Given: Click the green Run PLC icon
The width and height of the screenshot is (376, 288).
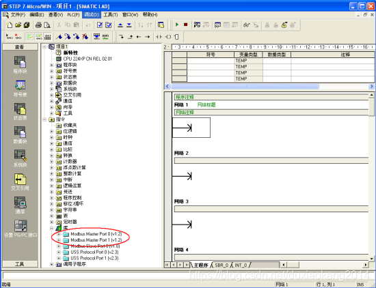Looking at the screenshot, I should pos(177,25).
